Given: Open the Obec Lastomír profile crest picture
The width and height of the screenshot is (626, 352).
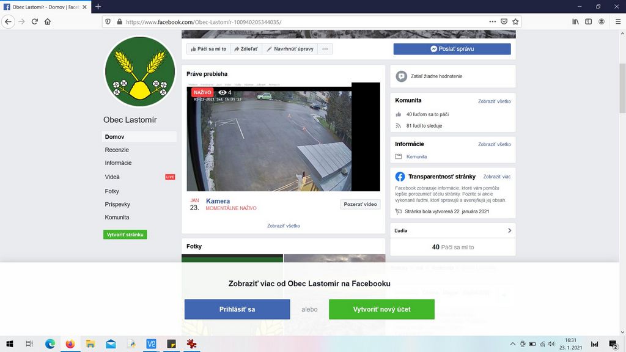Looking at the screenshot, I should pos(140,71).
